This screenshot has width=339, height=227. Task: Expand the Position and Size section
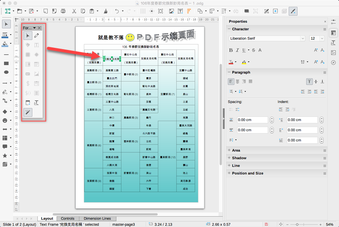tap(247, 173)
